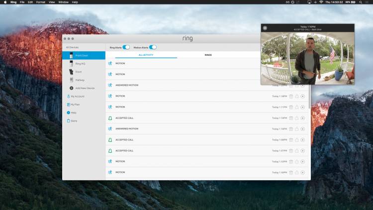The image size is (373, 210).
Task: Click the 1:07PM Accepted Call row label
Action: pyautogui.click(x=124, y=151)
